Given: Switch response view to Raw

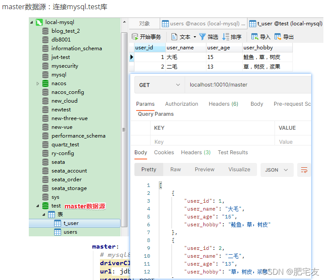Looking at the screenshot, I should [x=175, y=169].
